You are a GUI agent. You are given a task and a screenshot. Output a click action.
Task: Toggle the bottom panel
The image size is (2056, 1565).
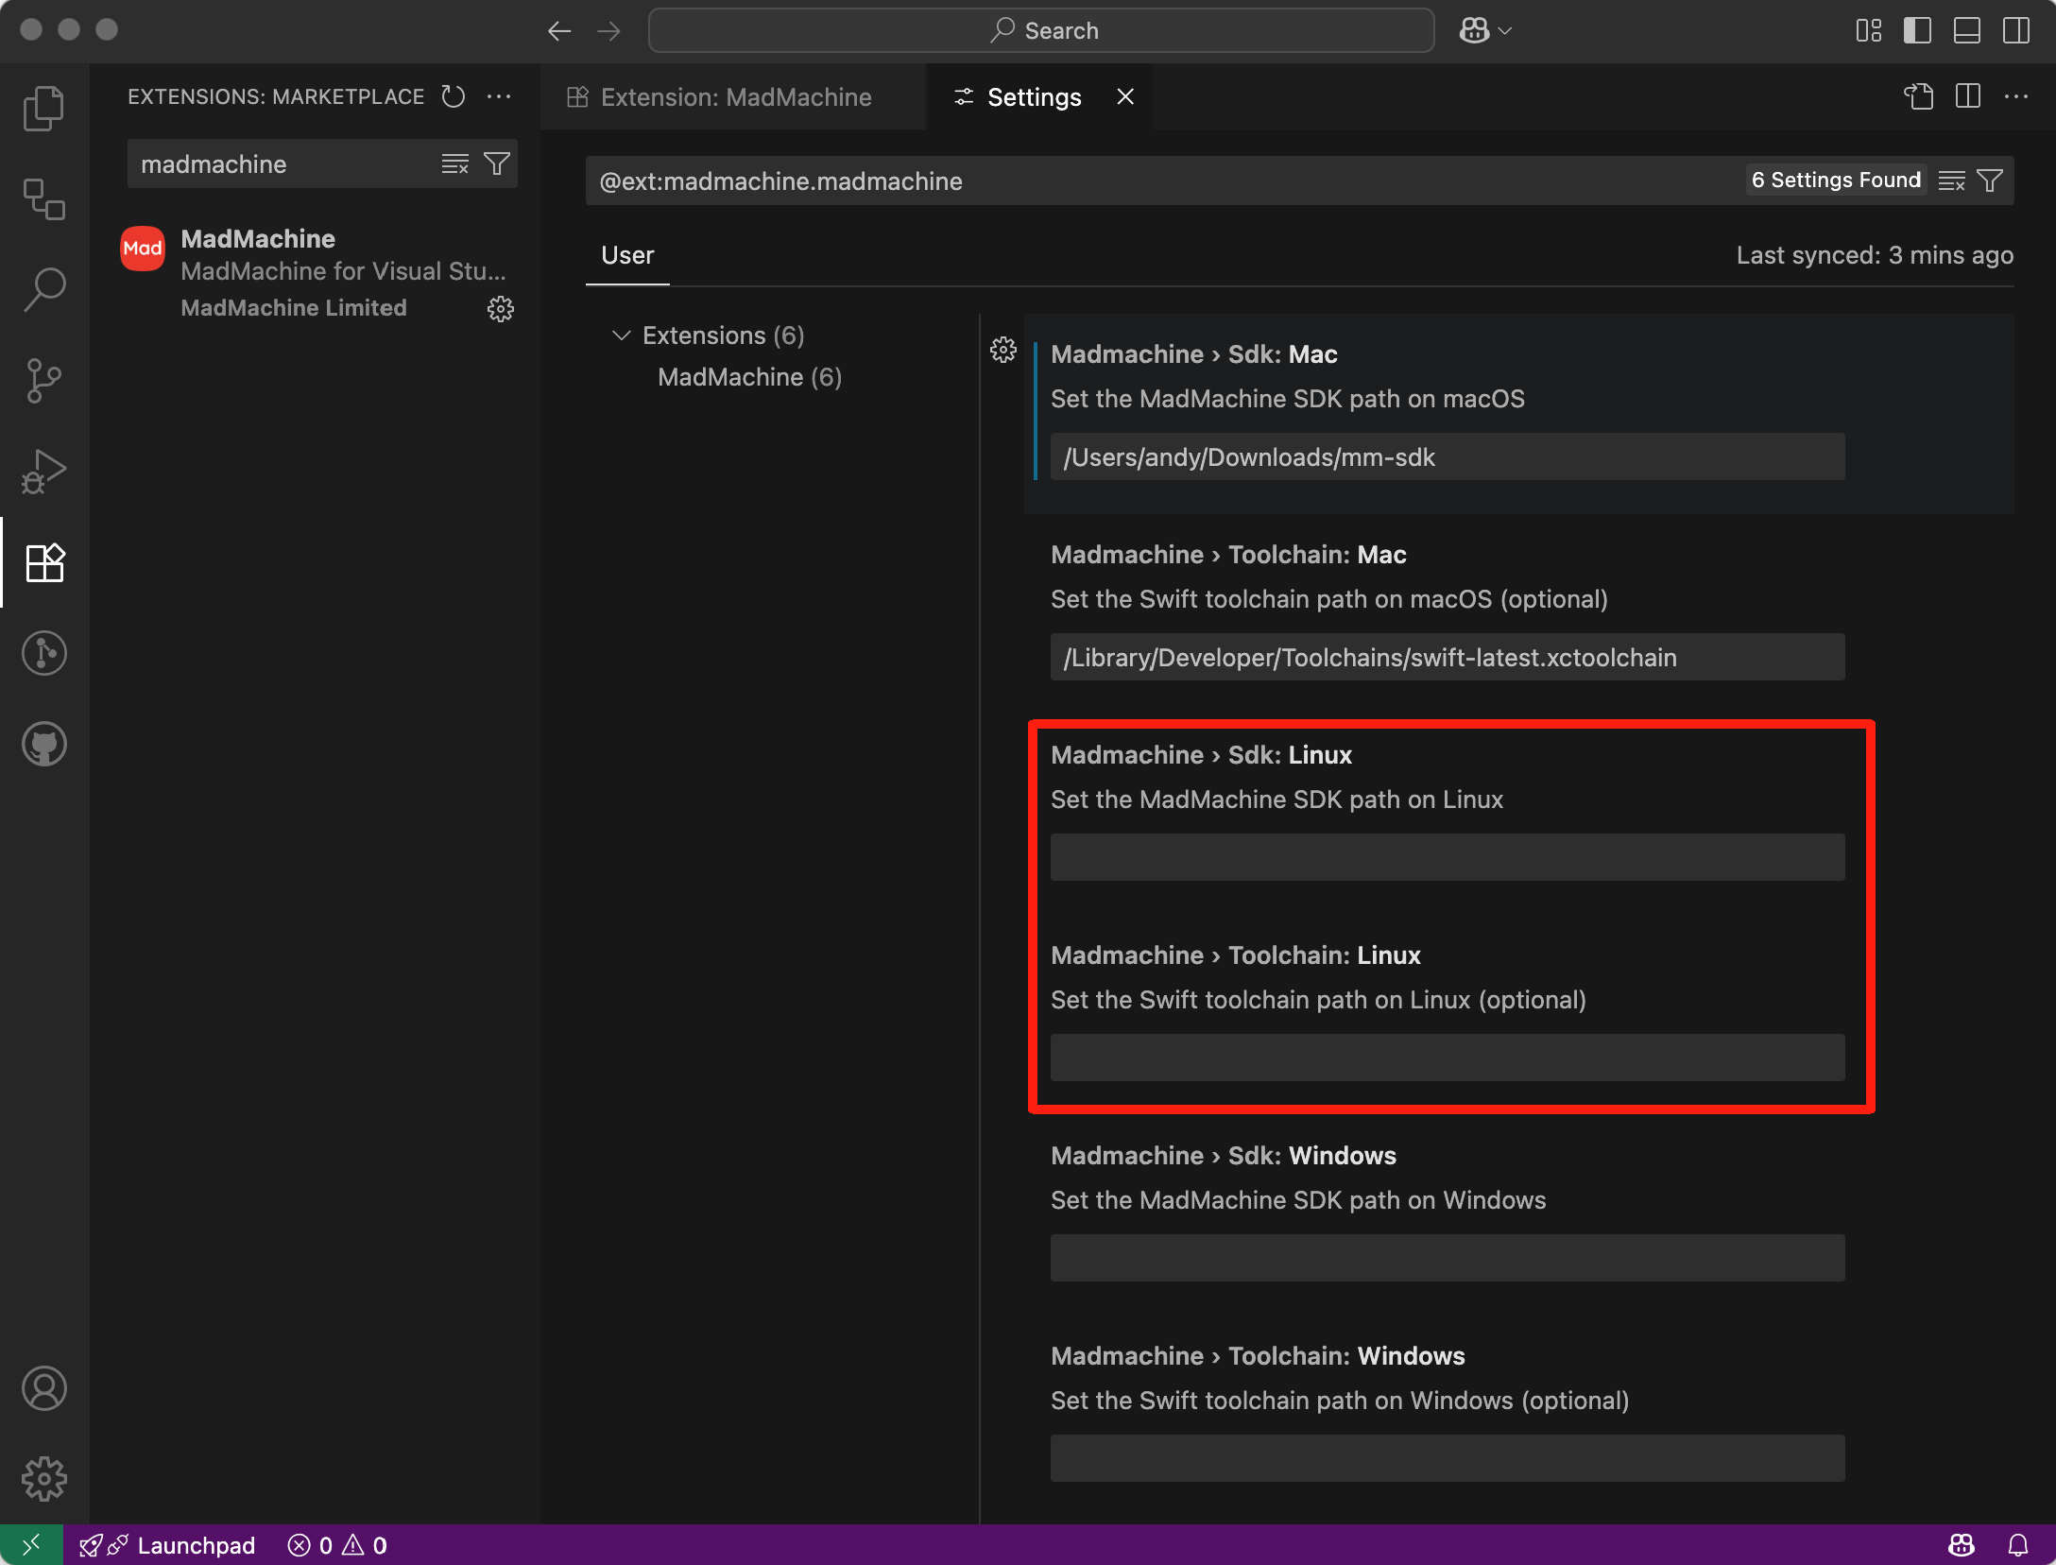coord(1967,31)
